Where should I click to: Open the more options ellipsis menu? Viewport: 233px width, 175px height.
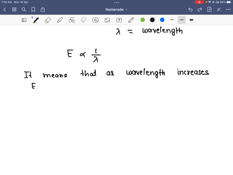pyautogui.click(x=228, y=10)
